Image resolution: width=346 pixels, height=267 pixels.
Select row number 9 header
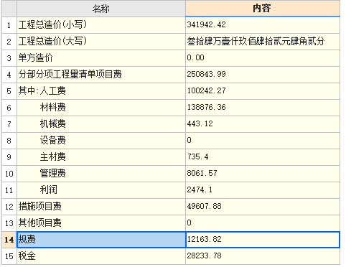9,157
